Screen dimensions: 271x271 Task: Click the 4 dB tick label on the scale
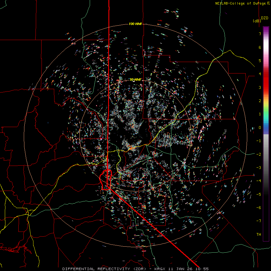pyautogui.click(x=260, y=74)
